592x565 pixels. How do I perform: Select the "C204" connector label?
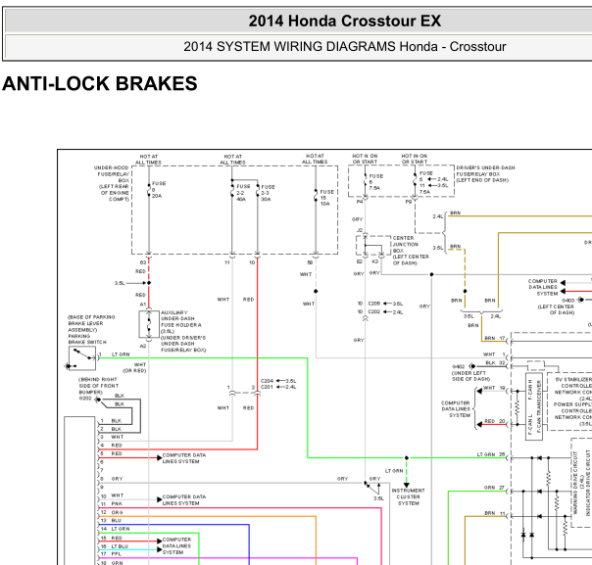[x=267, y=381]
